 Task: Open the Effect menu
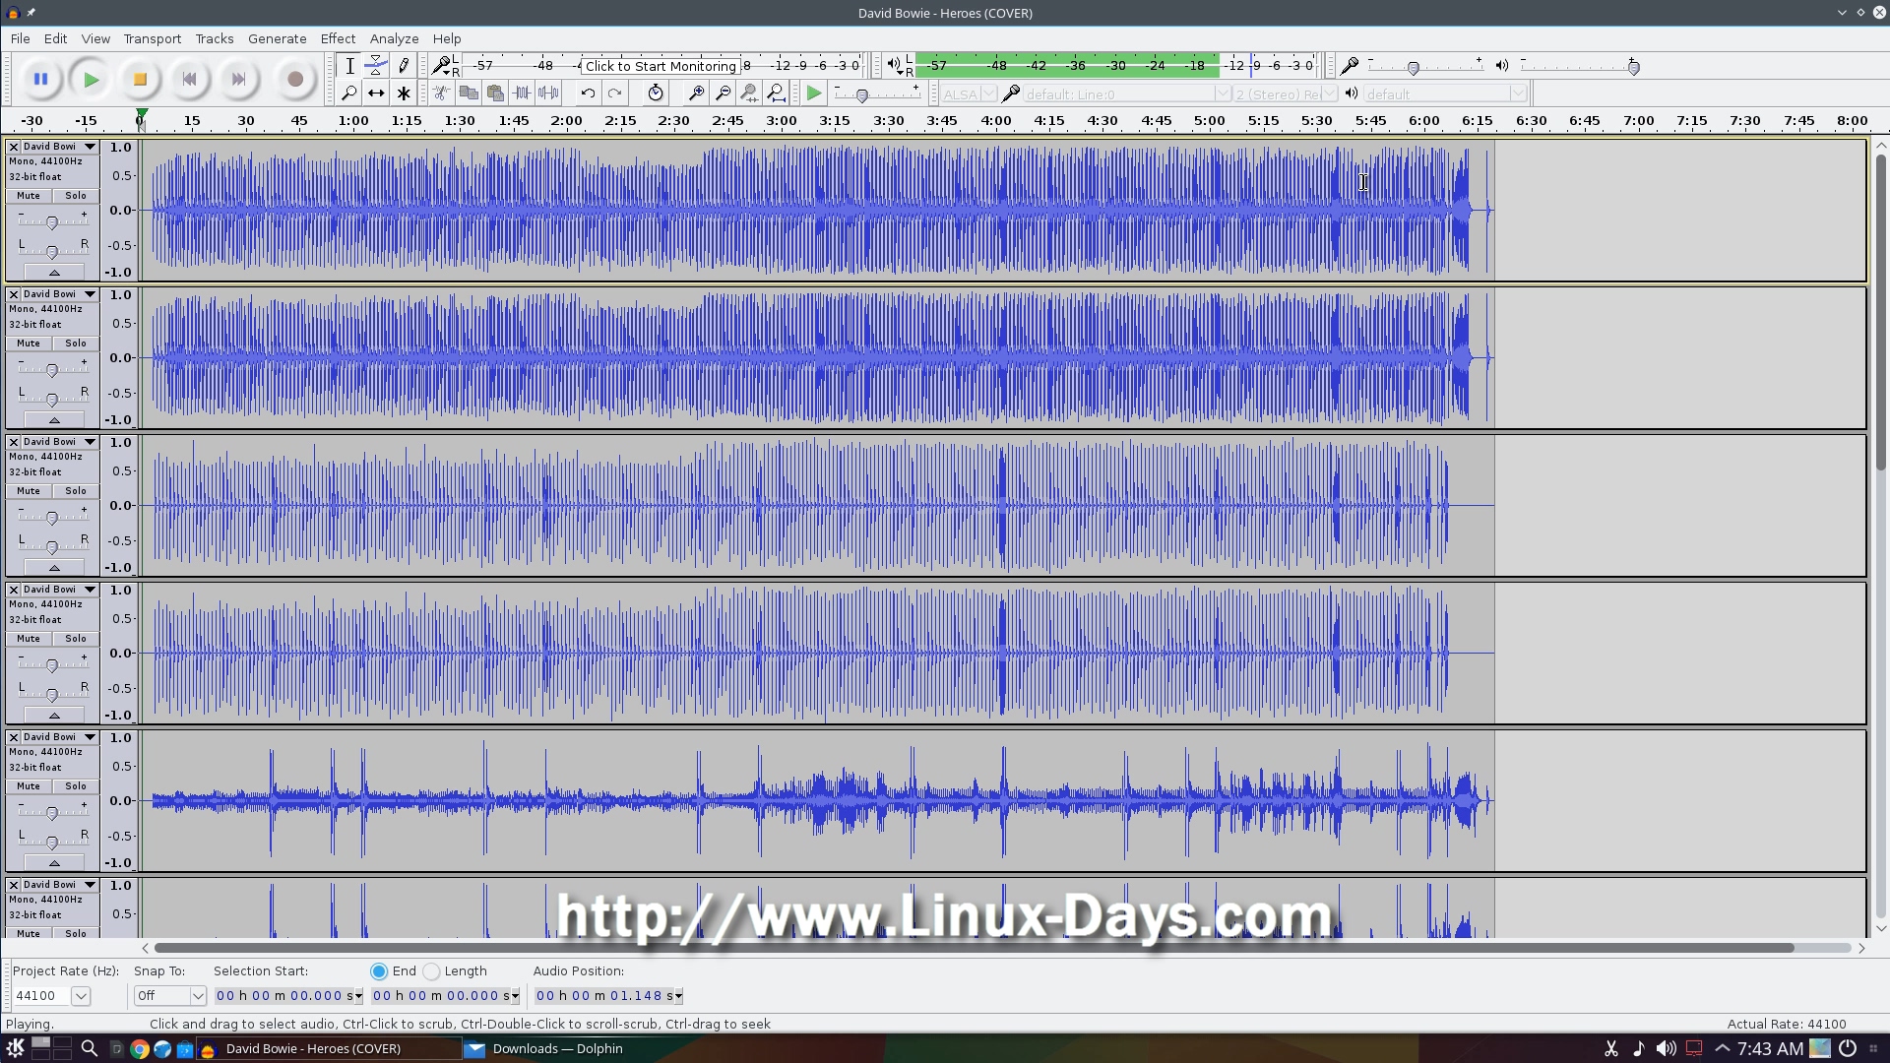pos(338,38)
